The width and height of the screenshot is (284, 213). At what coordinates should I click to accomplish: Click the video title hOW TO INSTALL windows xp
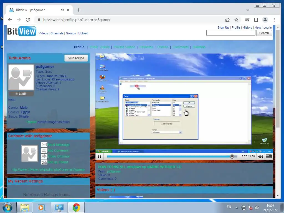[140, 167]
